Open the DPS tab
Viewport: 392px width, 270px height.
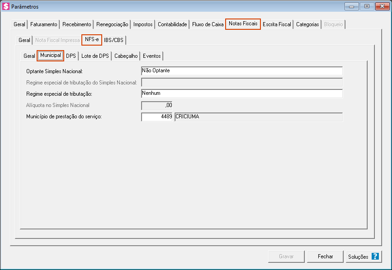pyautogui.click(x=71, y=56)
